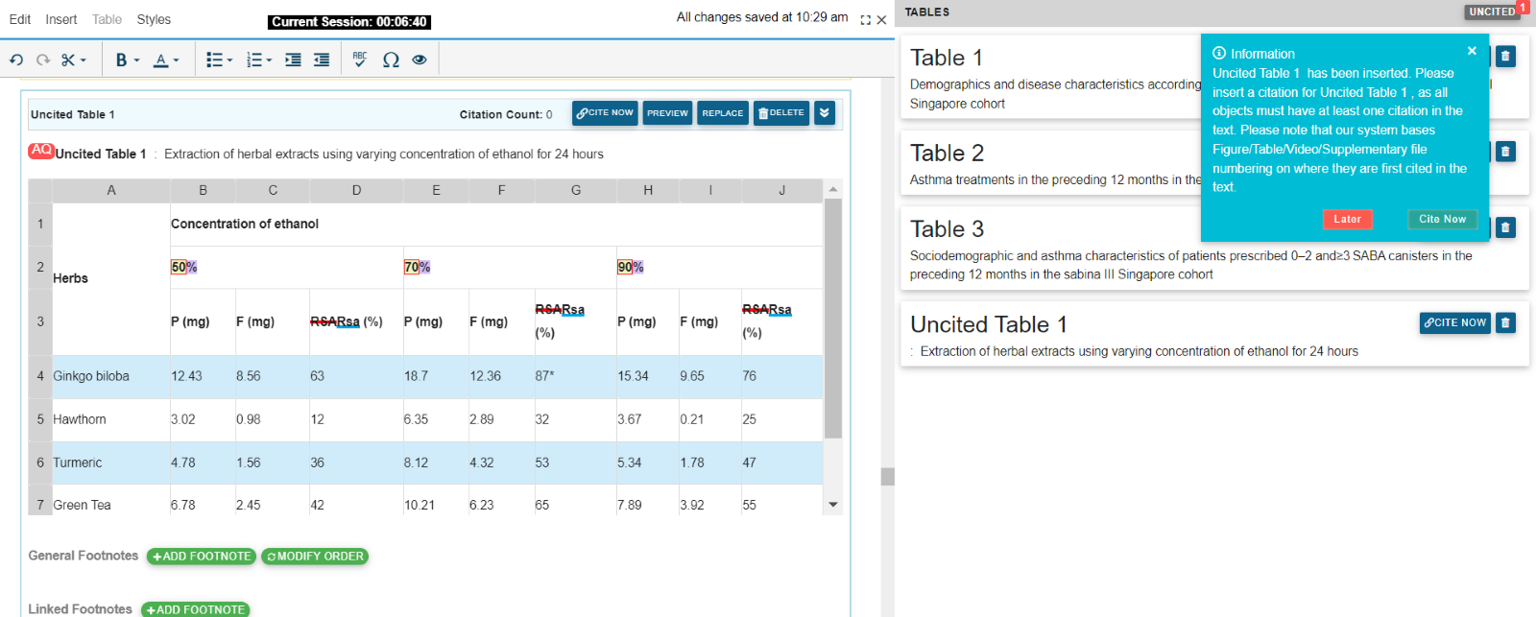Expand editor to full screen
The width and height of the screenshot is (1536, 617).
(865, 19)
